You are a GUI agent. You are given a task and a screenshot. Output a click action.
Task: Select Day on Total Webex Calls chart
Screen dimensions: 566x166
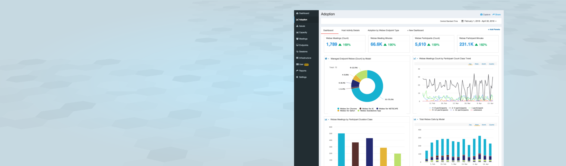(x=470, y=125)
